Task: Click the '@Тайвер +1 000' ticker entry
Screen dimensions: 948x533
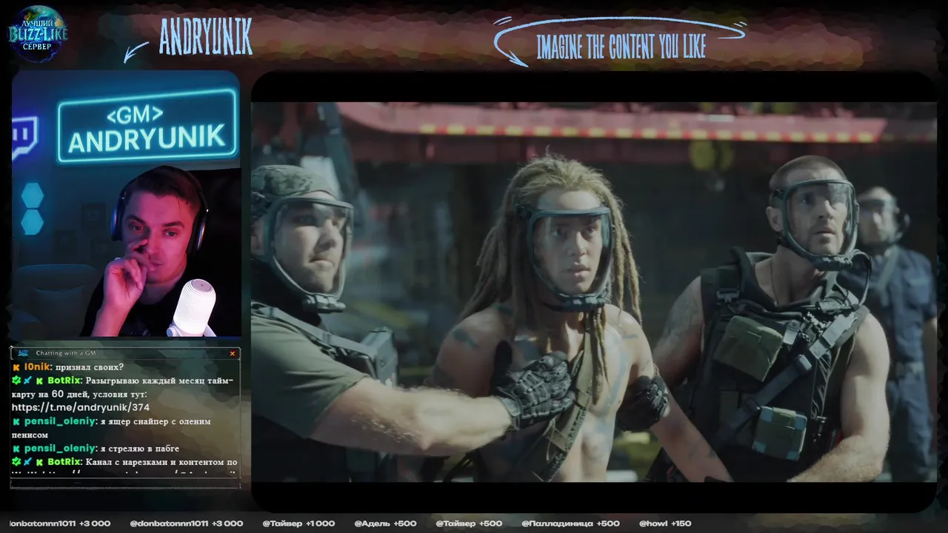Action: (298, 523)
